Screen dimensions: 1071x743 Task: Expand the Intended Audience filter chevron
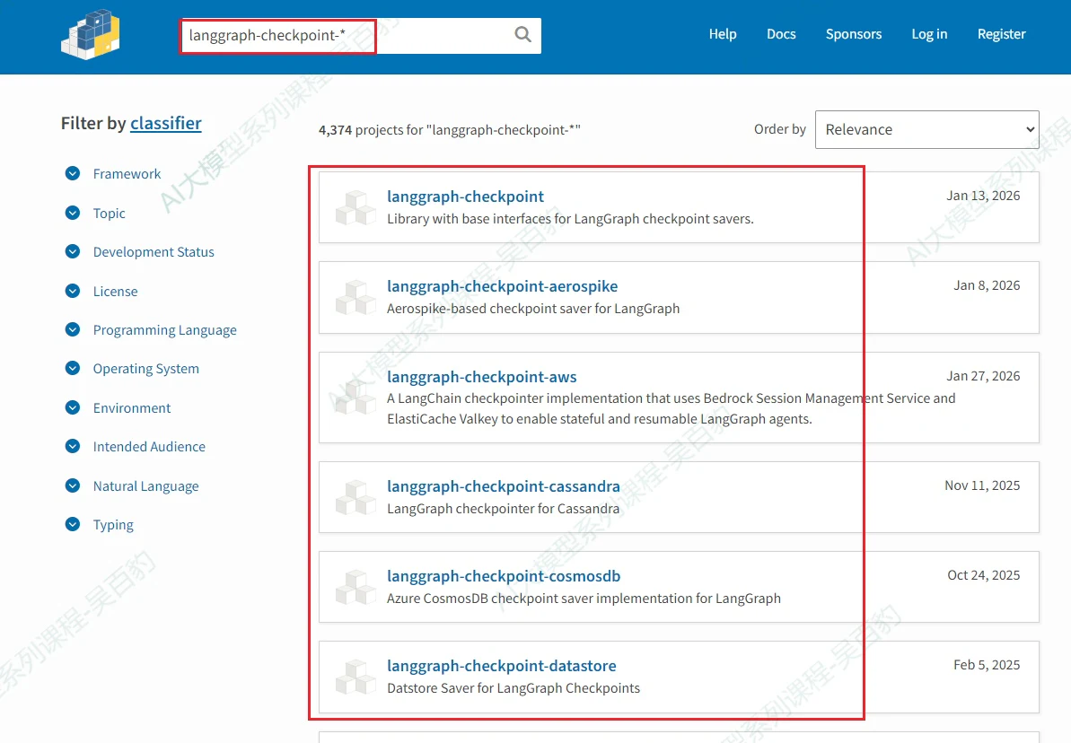coord(73,446)
